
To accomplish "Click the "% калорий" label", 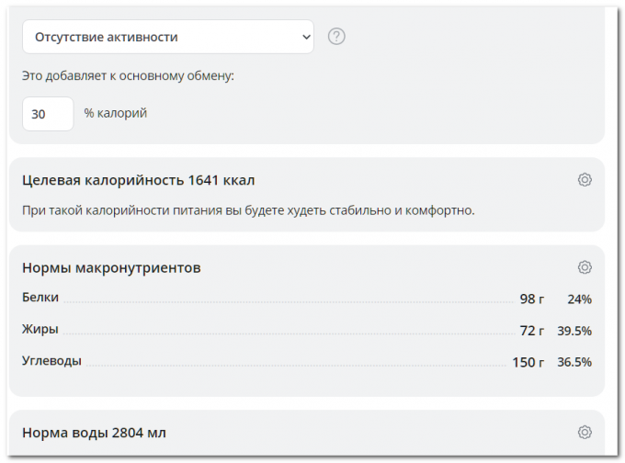I will coord(115,114).
